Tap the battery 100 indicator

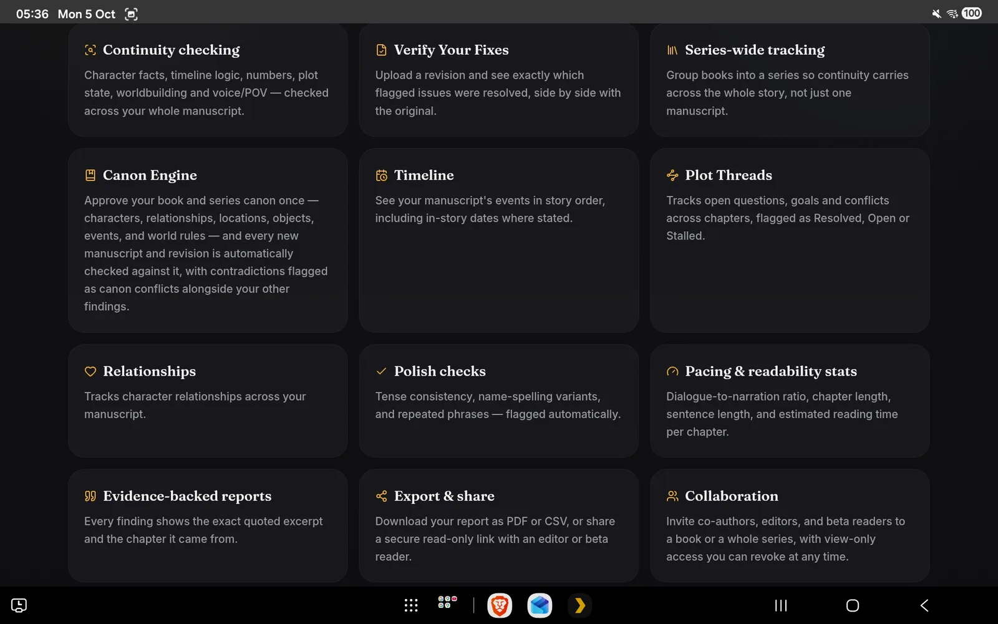coord(972,13)
